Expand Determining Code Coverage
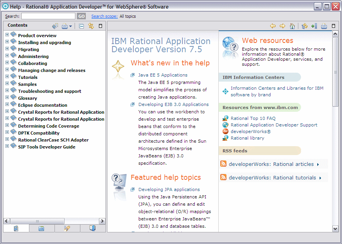This screenshot has height=244, width=342. pyautogui.click(x=7, y=125)
